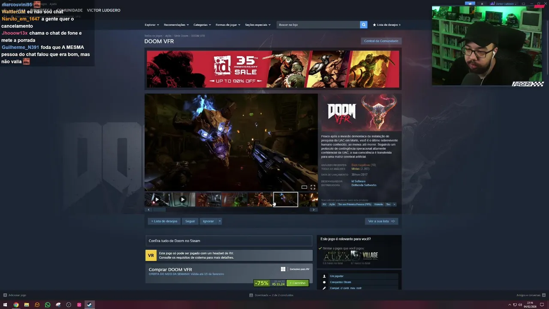The width and height of the screenshot is (549, 309).
Task: Click the thumbnail strip scrollbar handle
Action: point(160,210)
